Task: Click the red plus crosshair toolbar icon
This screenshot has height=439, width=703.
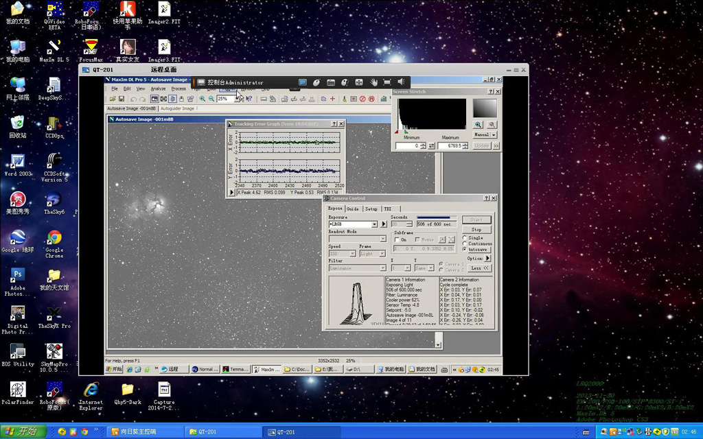Action: point(333,99)
